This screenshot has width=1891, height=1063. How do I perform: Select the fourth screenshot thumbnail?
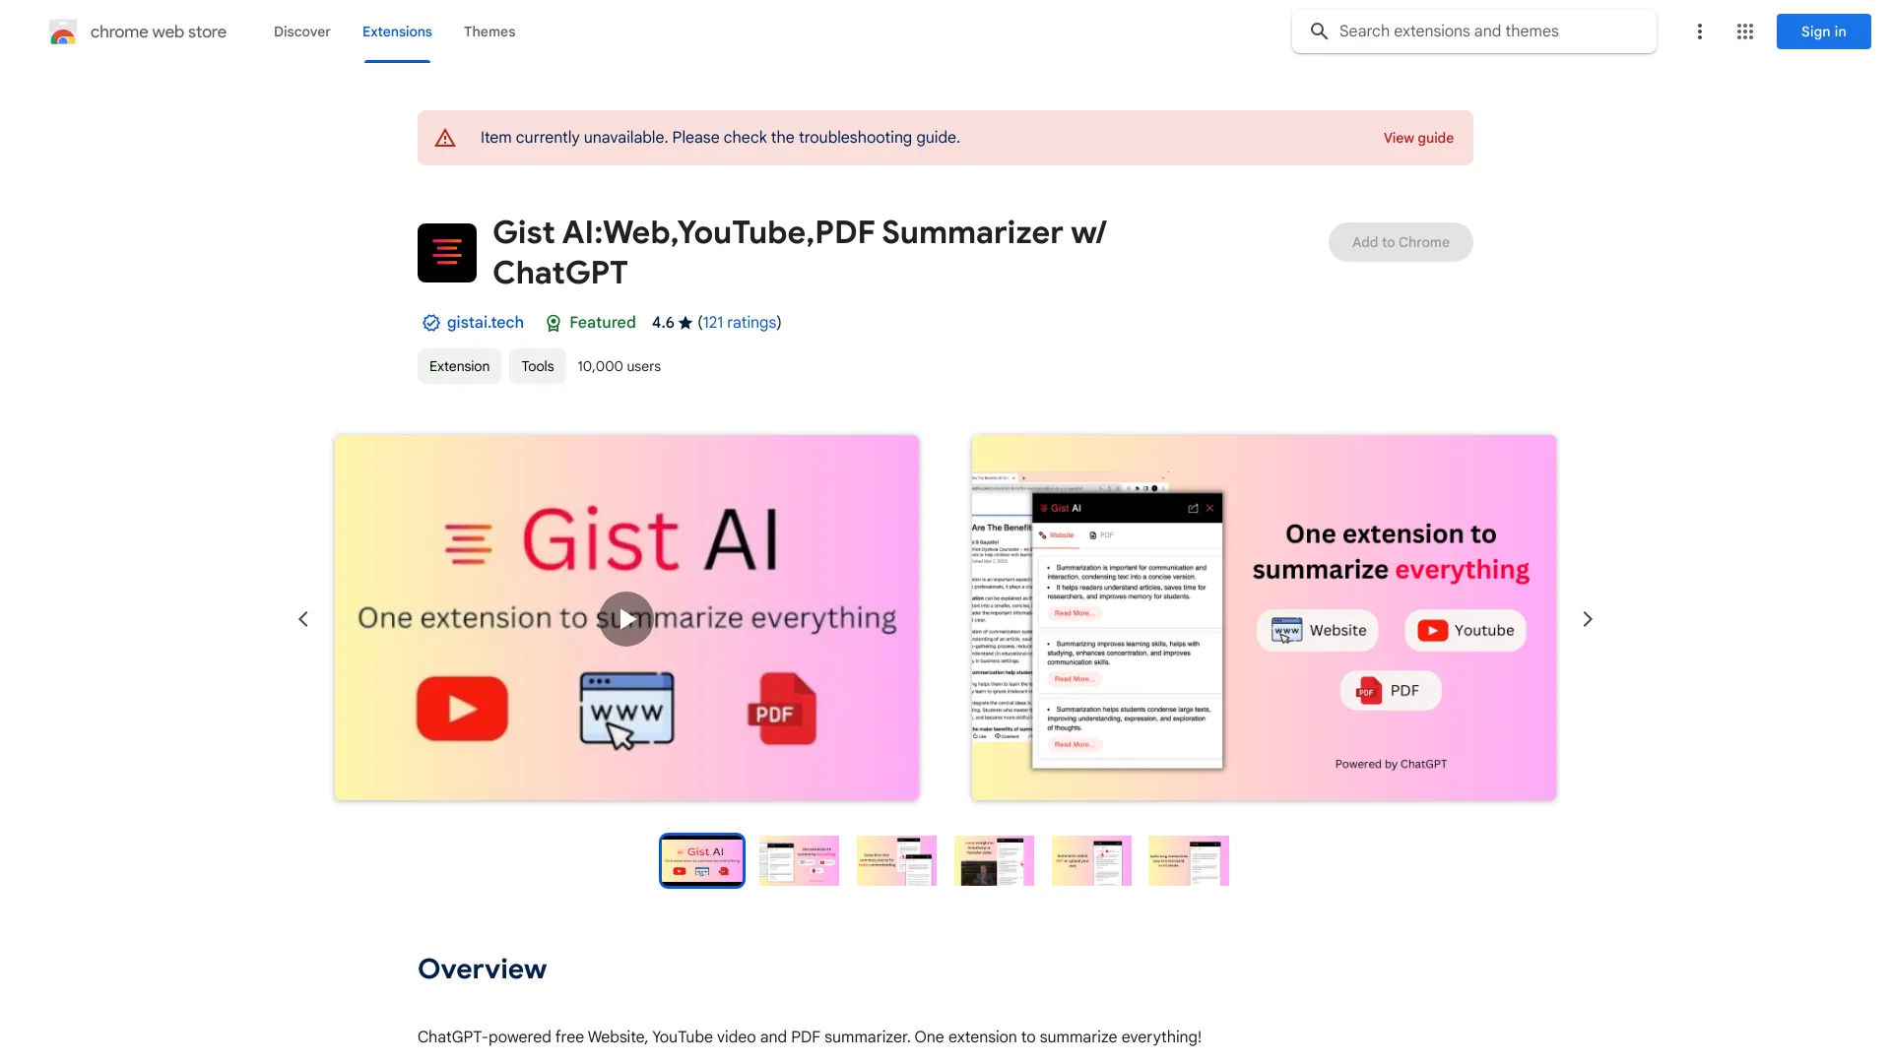click(x=994, y=859)
